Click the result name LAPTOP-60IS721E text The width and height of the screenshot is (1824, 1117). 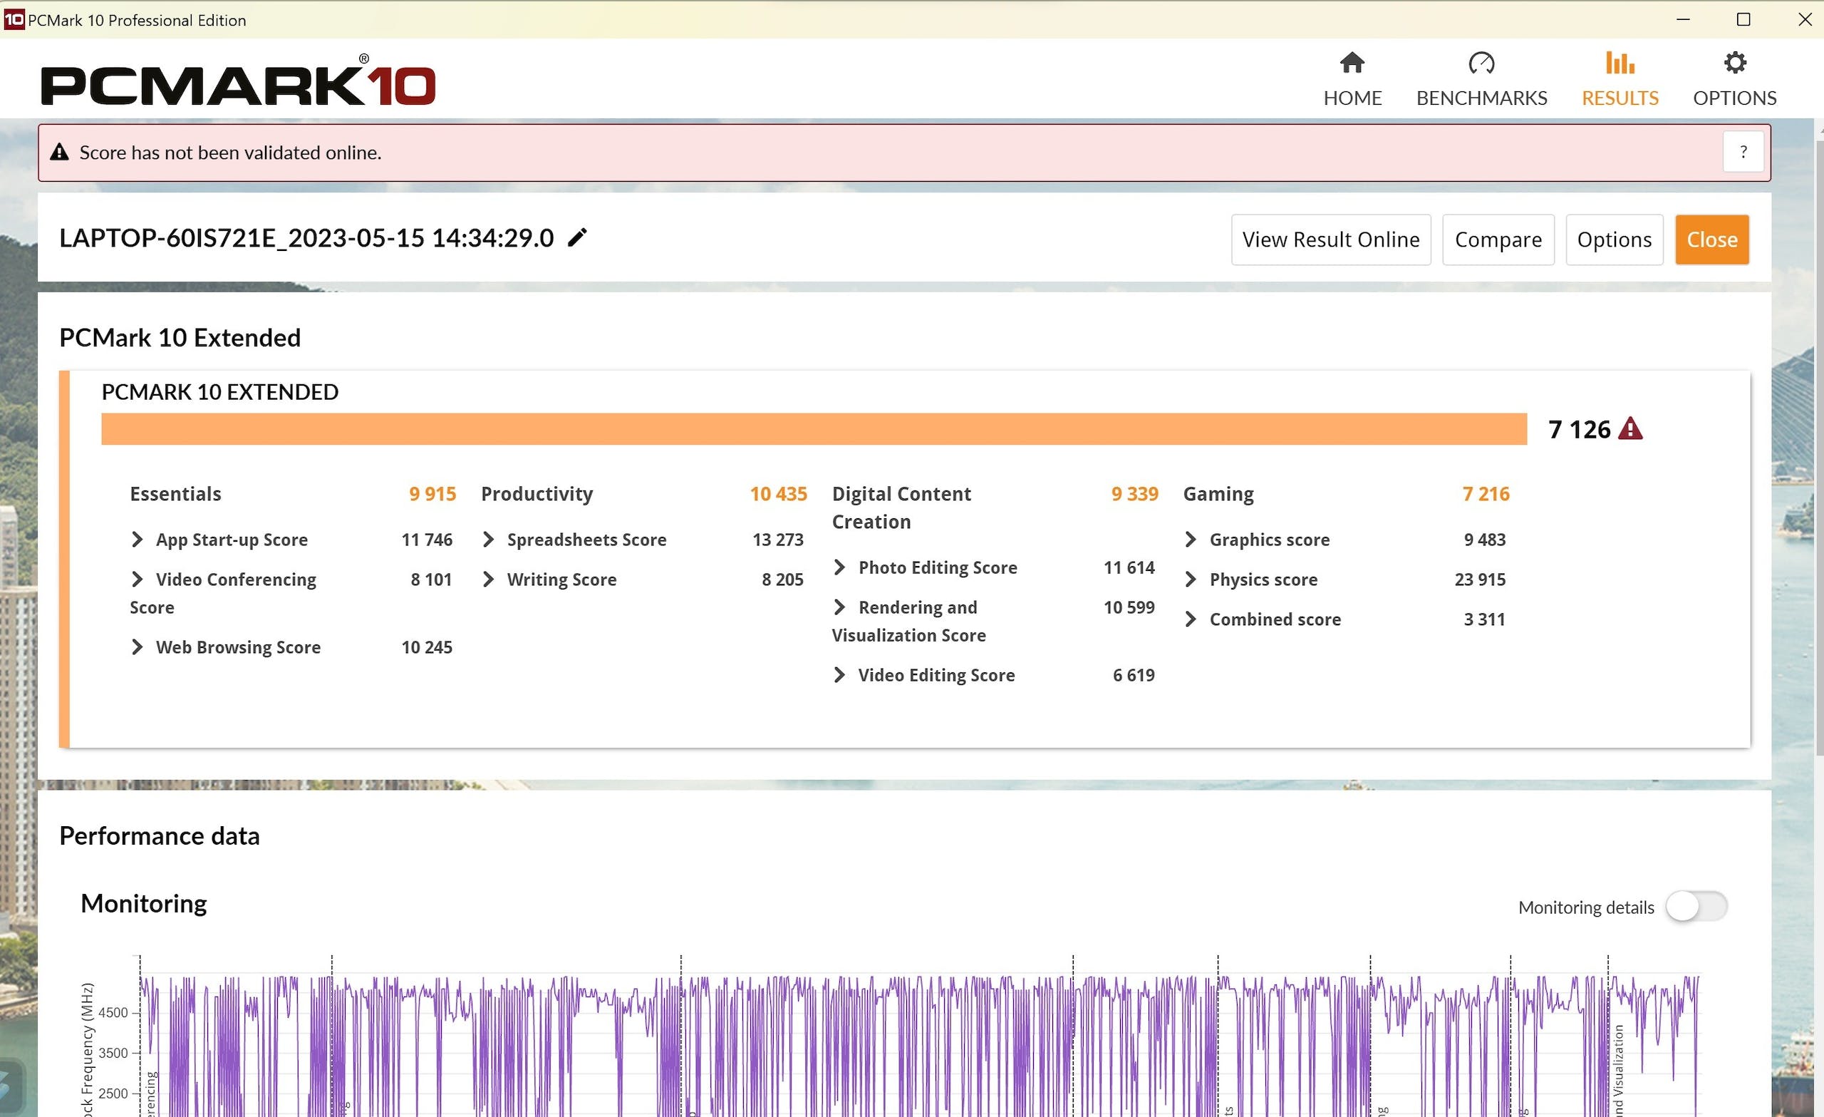coord(306,238)
